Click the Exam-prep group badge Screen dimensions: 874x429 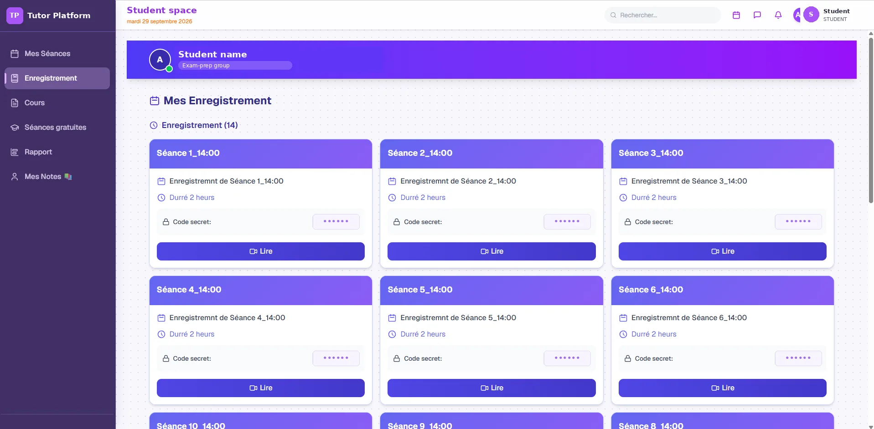[235, 66]
